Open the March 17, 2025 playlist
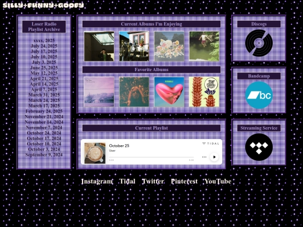303x227 pixels. coord(44,106)
